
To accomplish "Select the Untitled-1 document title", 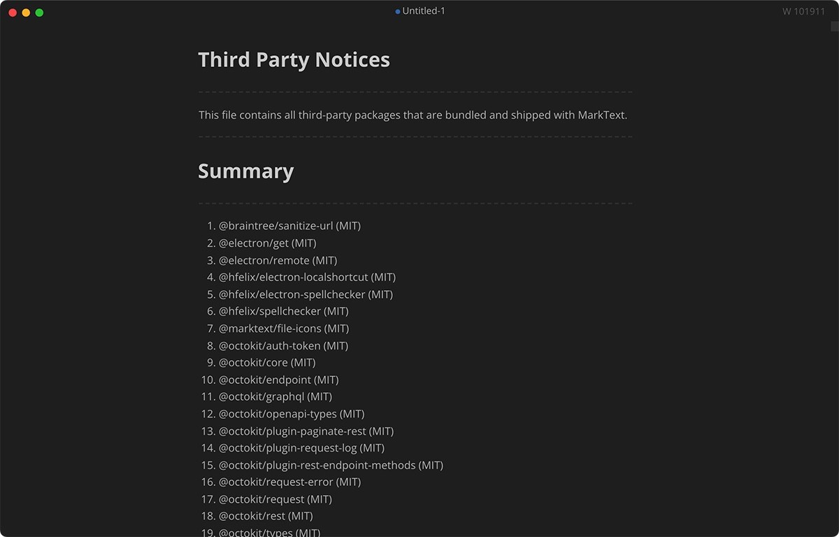I will pyautogui.click(x=422, y=10).
